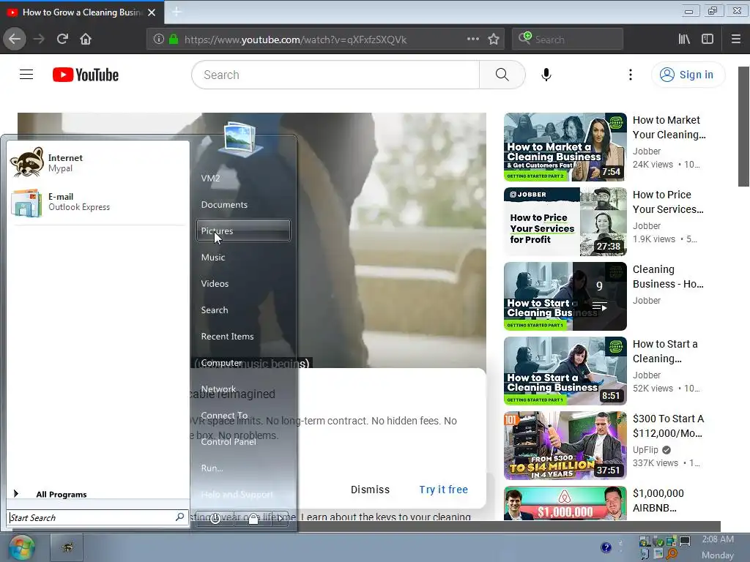Click the Windows Start orb
Viewport: 750px width, 562px height.
coord(21,547)
